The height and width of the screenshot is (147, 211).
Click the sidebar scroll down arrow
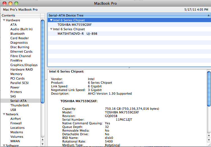[42, 144]
